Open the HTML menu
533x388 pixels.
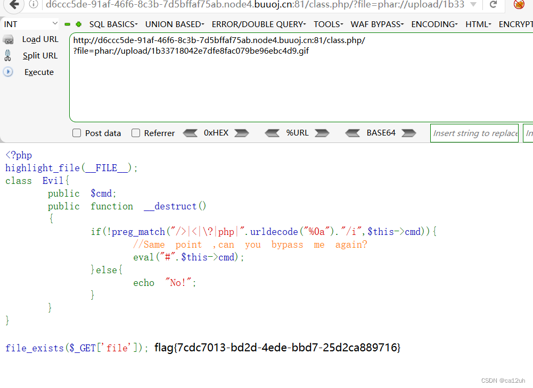coord(478,24)
